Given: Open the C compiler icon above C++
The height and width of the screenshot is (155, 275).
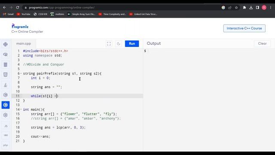Looking at the screenshot, I should click(x=6, y=95).
